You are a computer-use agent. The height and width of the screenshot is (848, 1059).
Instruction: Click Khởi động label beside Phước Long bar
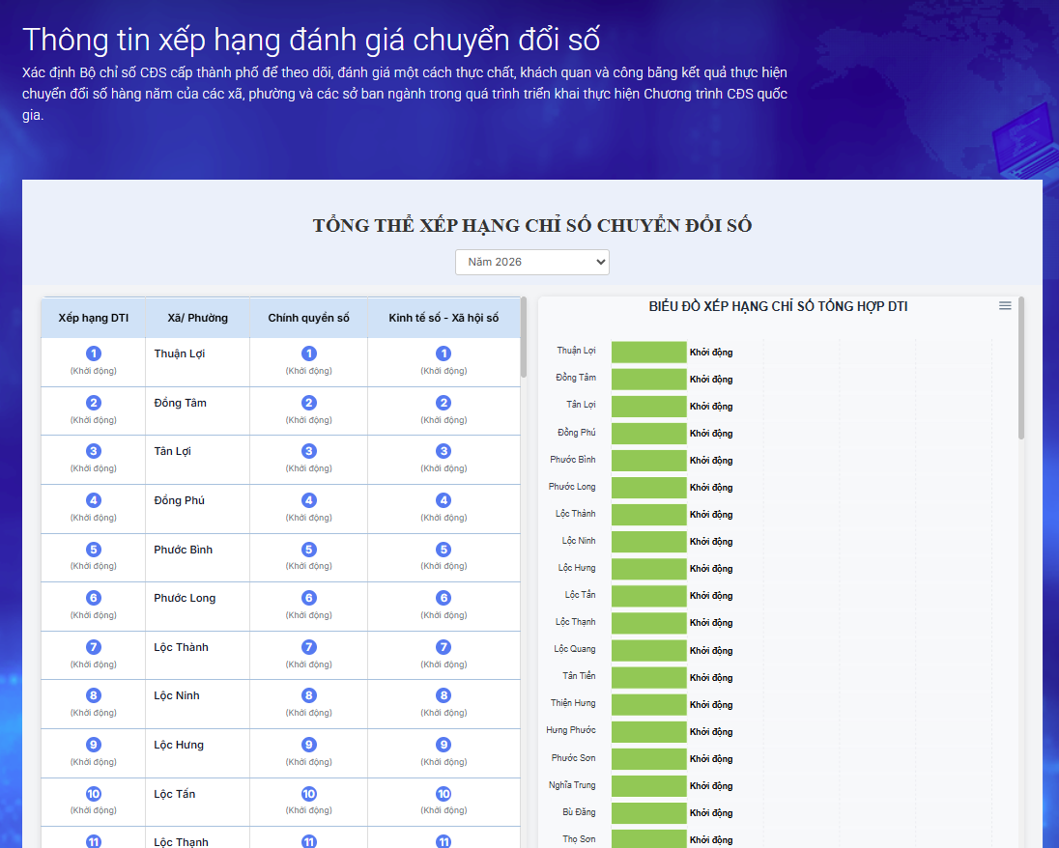click(711, 488)
